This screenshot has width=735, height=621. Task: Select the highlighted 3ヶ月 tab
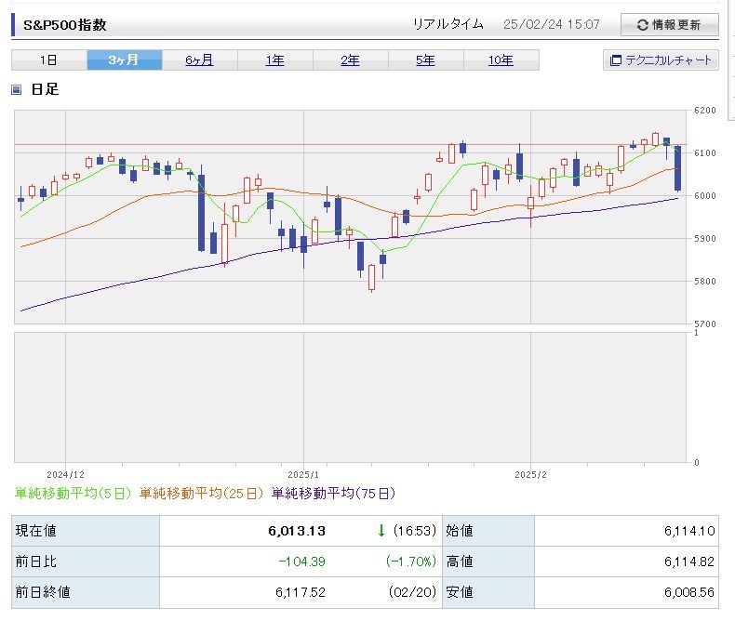tap(124, 60)
